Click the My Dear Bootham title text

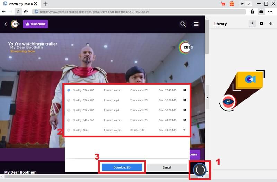click(20, 172)
